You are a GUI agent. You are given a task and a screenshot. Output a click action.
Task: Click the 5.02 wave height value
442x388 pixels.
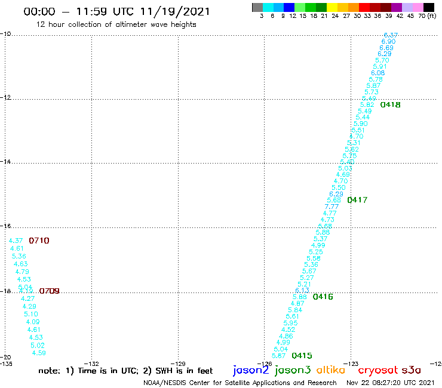point(38,346)
